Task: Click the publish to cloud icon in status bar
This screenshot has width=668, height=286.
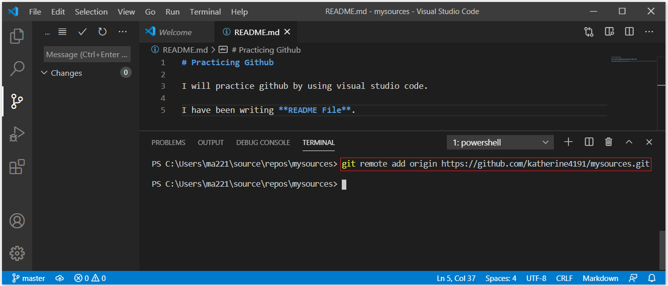Action: pos(60,278)
